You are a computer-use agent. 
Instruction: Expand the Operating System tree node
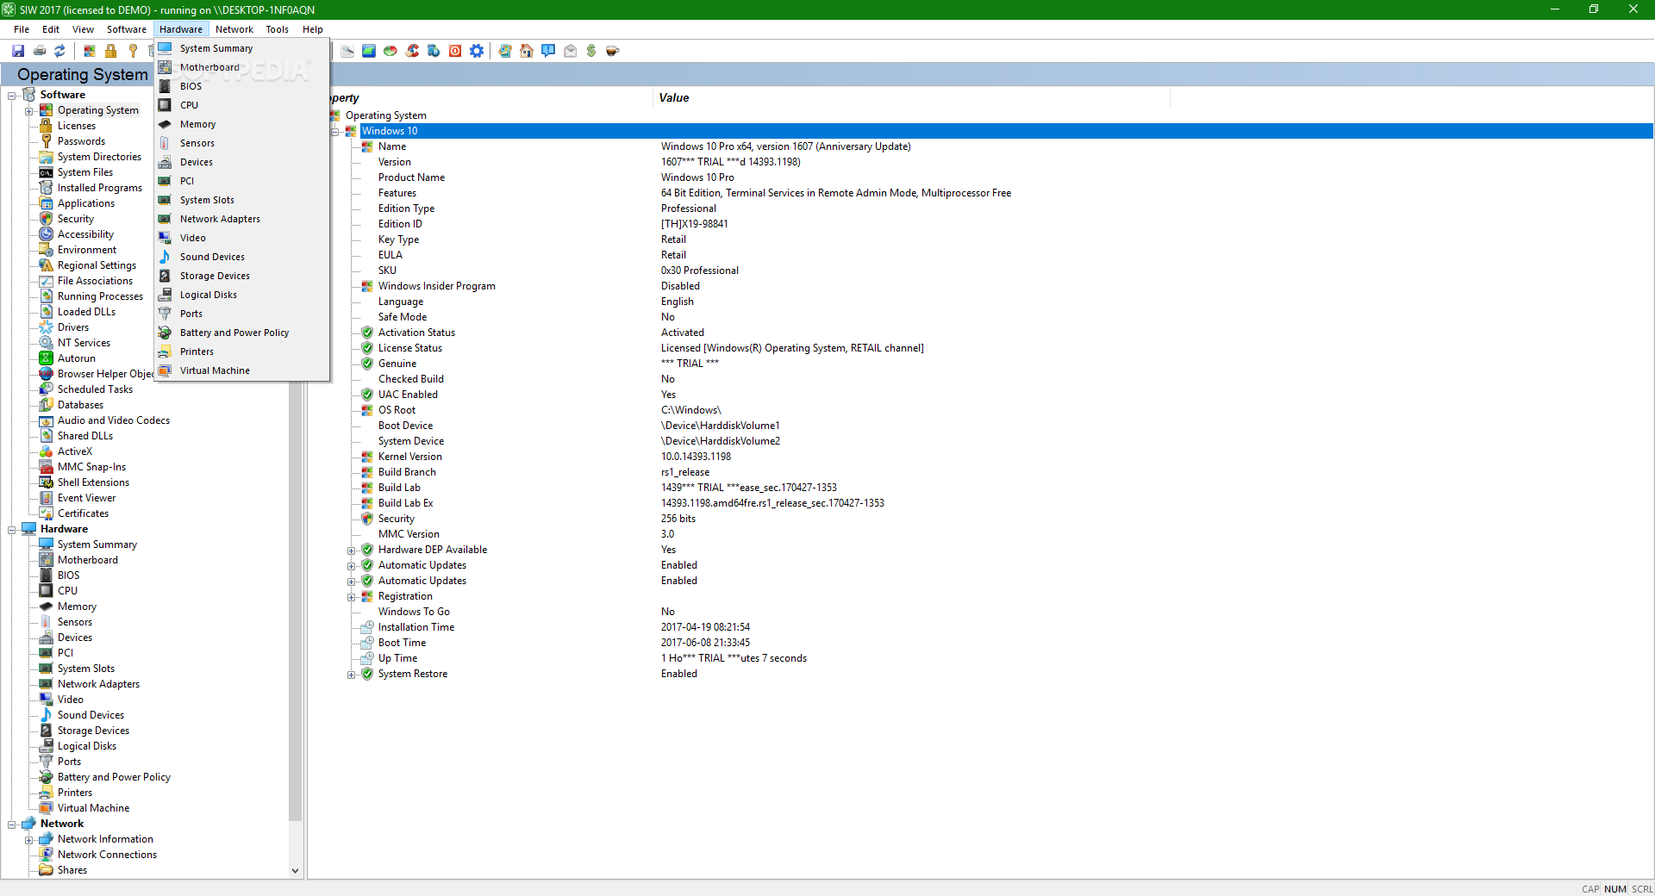click(x=29, y=110)
